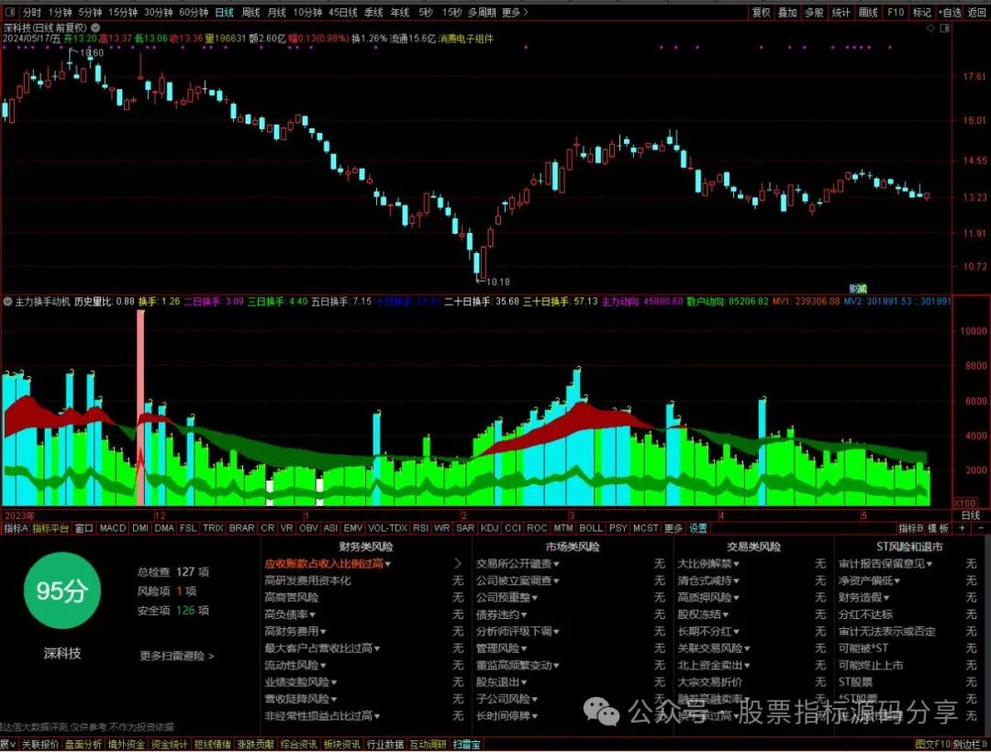Open 更多 period options with arrow
991x752 pixels.
coord(515,12)
